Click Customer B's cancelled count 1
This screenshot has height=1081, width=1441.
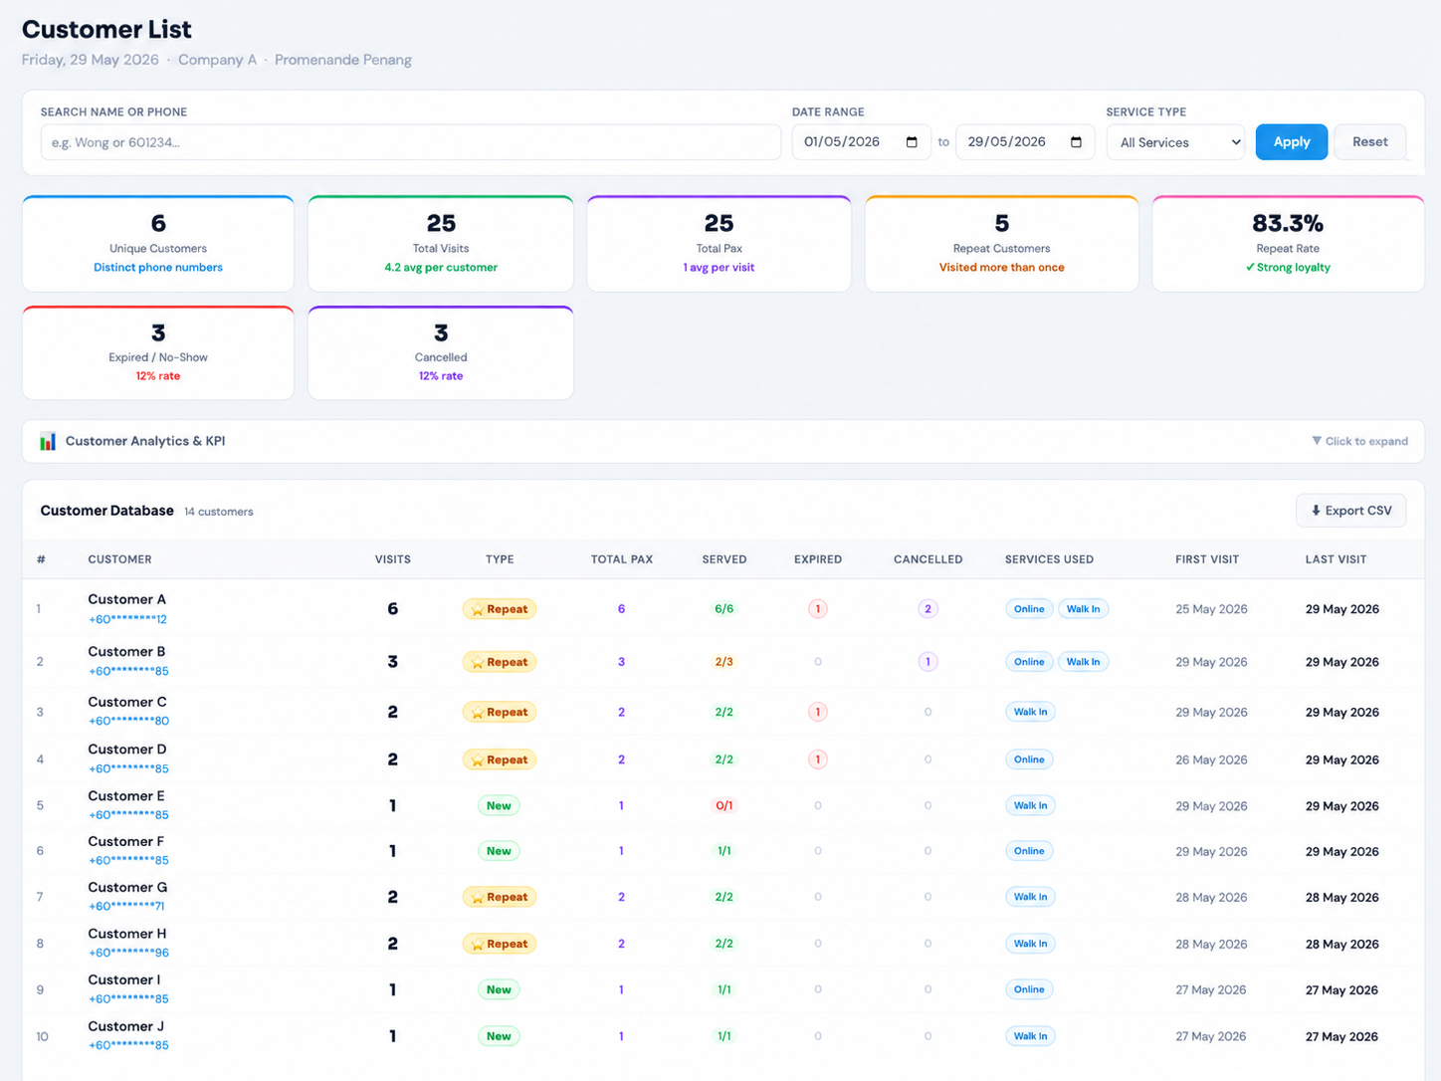927,662
